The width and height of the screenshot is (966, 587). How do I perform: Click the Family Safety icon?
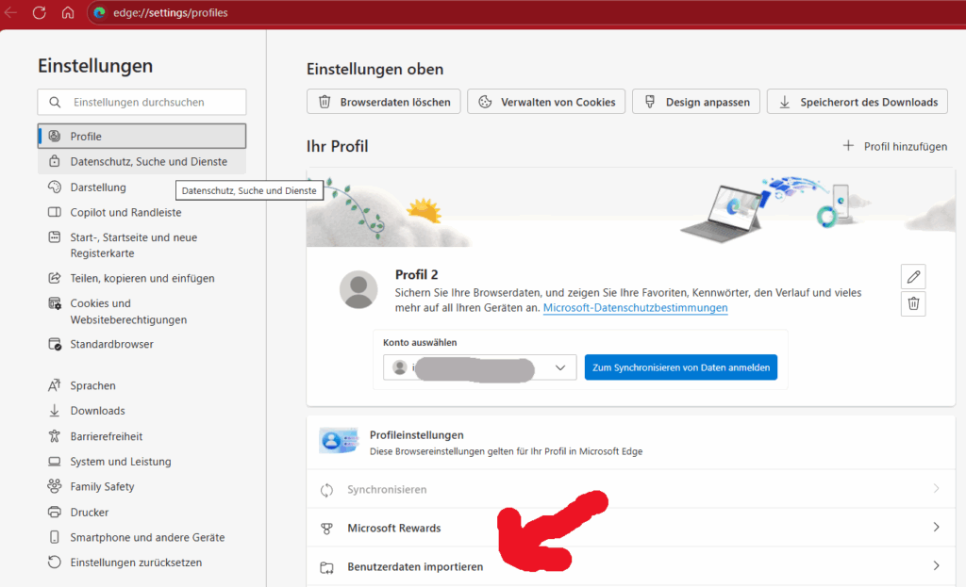coord(55,486)
